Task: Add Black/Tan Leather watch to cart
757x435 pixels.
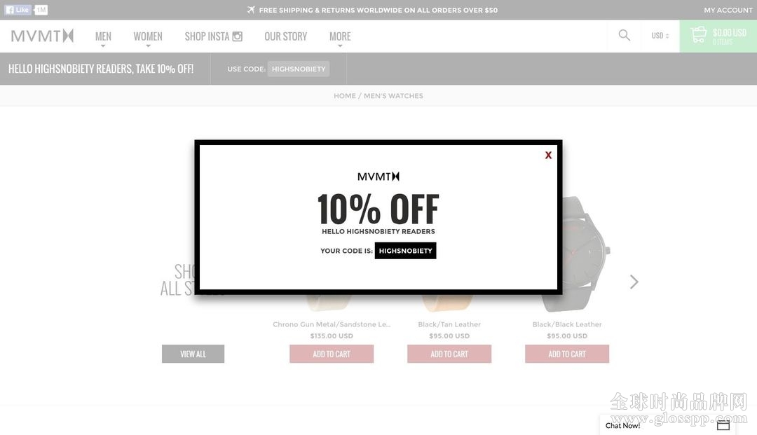Action: coord(449,354)
